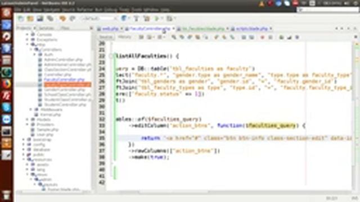
Task: Click the Find Selection icon in editor toolbar
Action: point(174,37)
